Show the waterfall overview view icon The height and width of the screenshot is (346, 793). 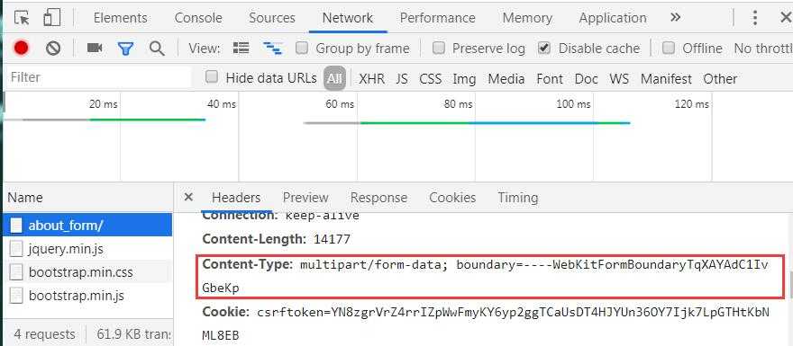tap(272, 49)
